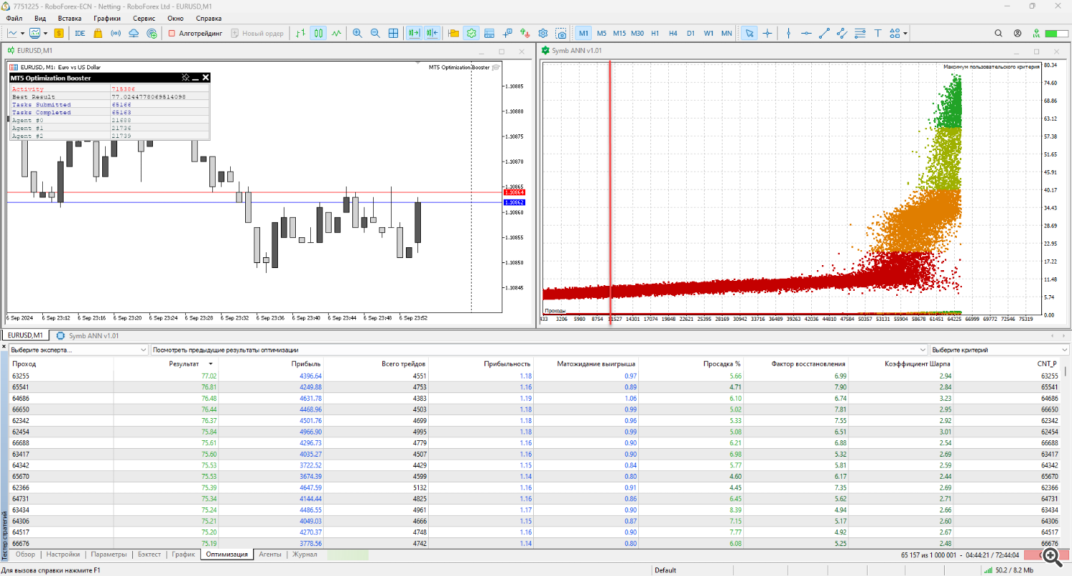
Task: Take a chart screenshot with camera icon
Action: [x=561, y=33]
